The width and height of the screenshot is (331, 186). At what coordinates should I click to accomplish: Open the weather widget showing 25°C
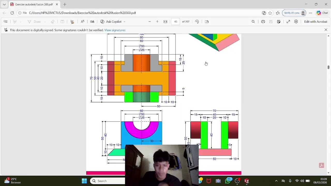tap(12, 181)
